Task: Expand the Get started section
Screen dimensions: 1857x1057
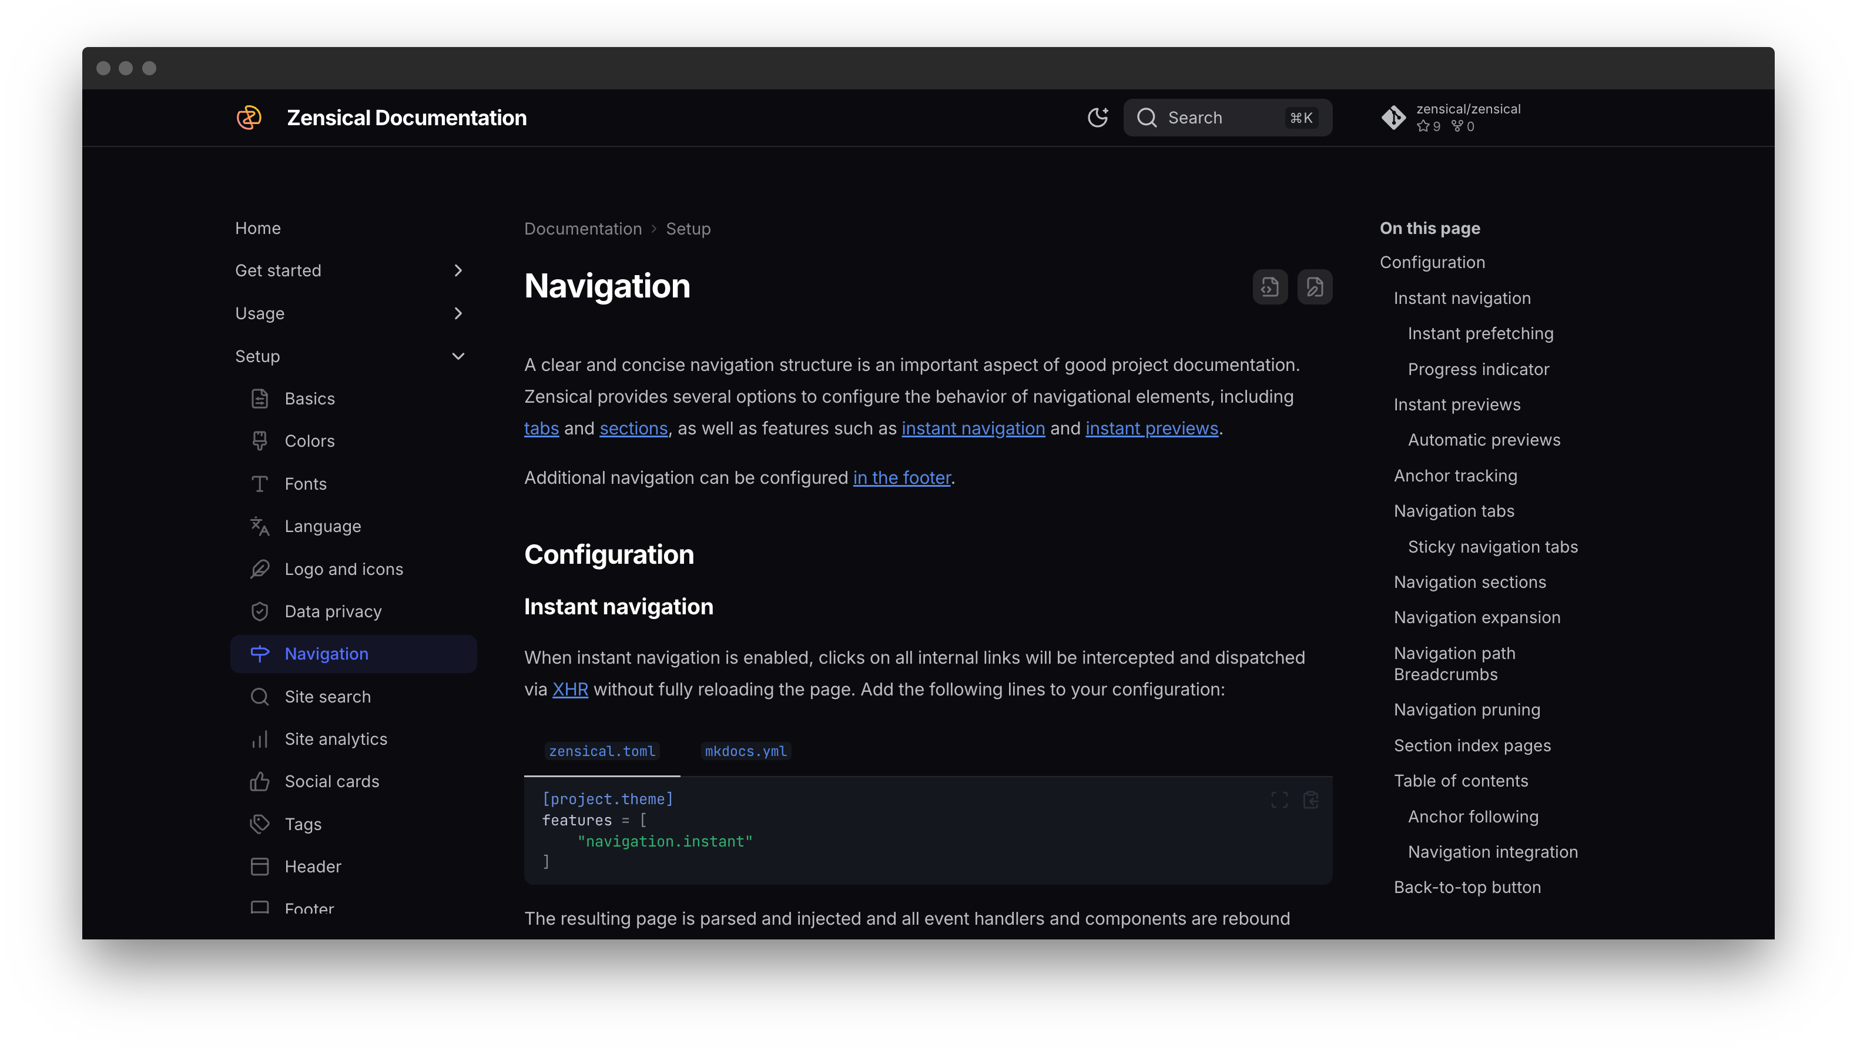Action: [x=457, y=271]
